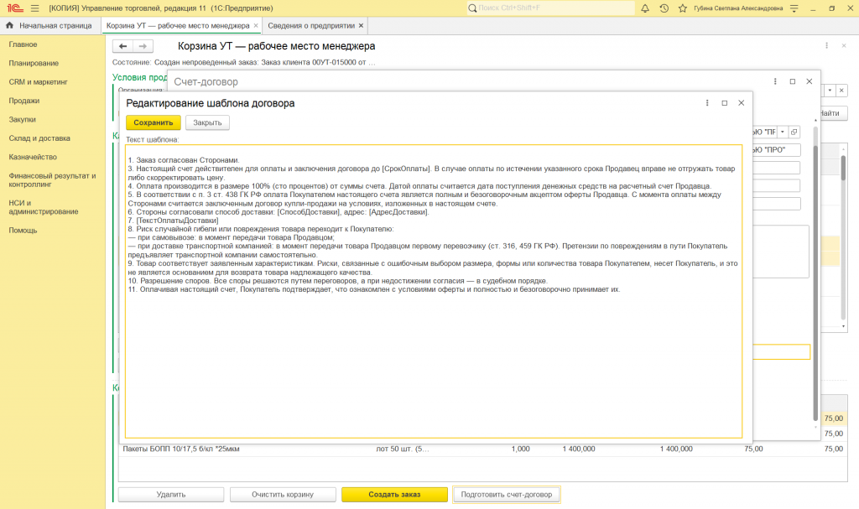Maximize the Редактирование шаблона договора dialog
This screenshot has height=509, width=859.
(724, 103)
